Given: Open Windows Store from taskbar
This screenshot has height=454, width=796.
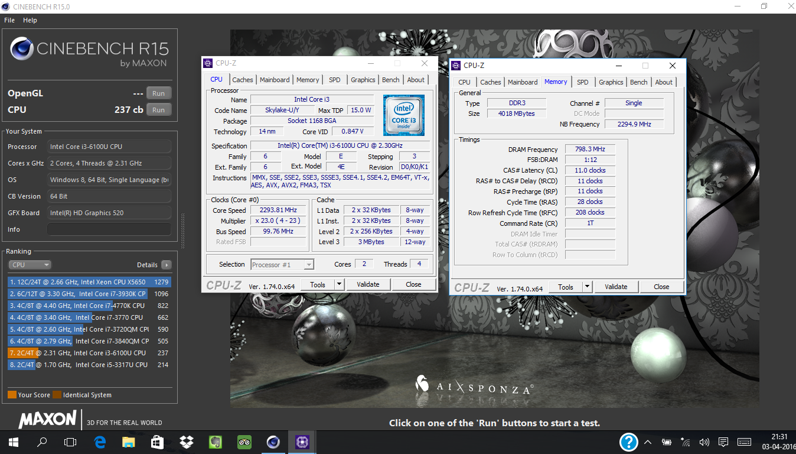Looking at the screenshot, I should 157,442.
